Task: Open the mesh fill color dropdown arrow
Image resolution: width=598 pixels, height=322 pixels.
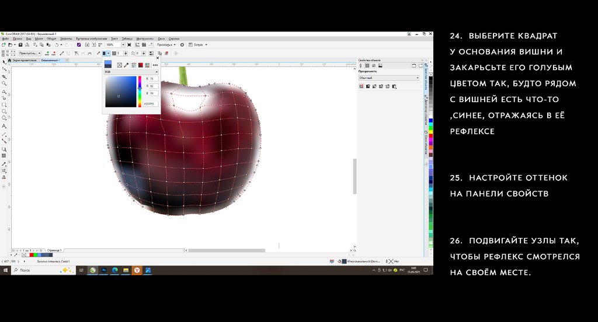Action: pos(107,53)
